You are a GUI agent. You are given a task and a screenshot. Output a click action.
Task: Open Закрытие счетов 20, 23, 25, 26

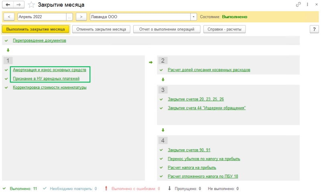click(x=196, y=99)
